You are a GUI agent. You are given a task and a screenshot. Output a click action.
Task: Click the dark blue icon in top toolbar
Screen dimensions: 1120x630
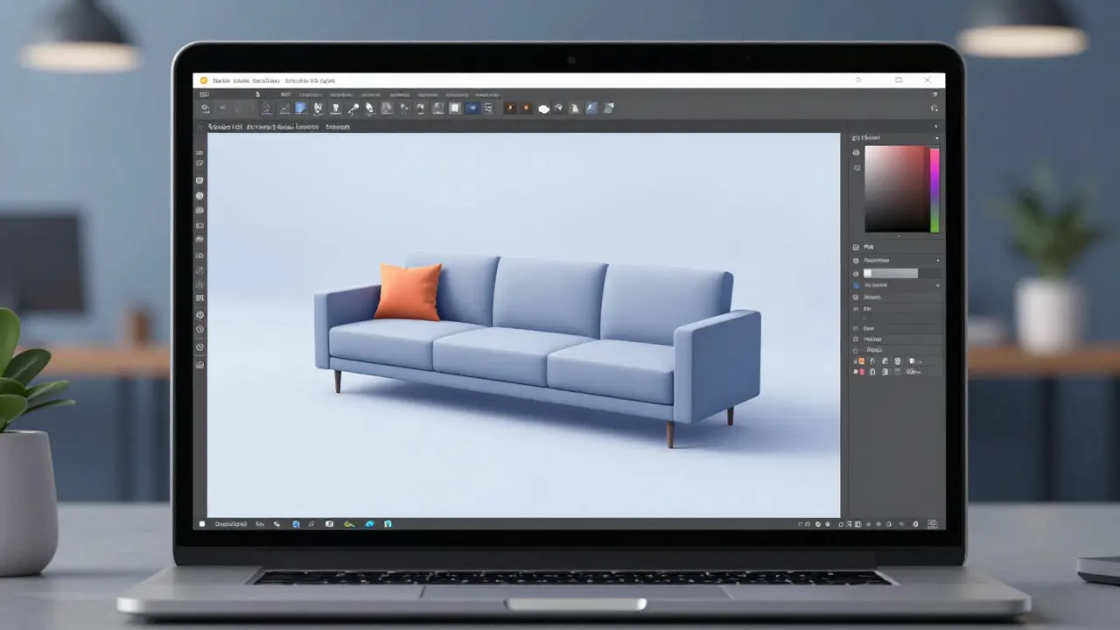pyautogui.click(x=472, y=108)
